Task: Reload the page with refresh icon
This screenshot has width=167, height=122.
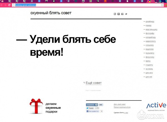Action: point(9,5)
